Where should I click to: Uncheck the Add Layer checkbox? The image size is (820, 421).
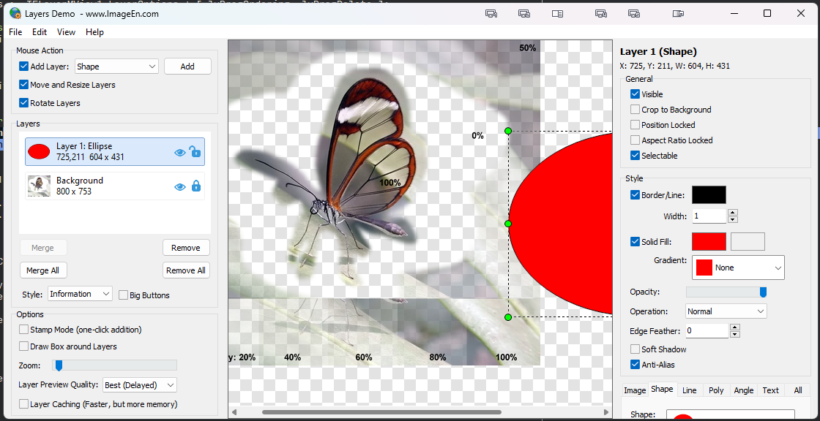click(23, 67)
